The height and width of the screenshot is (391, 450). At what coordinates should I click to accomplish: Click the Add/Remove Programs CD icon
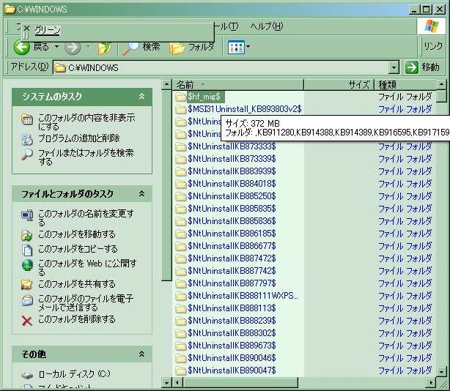pyautogui.click(x=27, y=140)
